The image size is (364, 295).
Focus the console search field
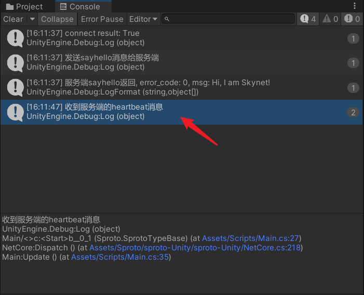[x=228, y=19]
